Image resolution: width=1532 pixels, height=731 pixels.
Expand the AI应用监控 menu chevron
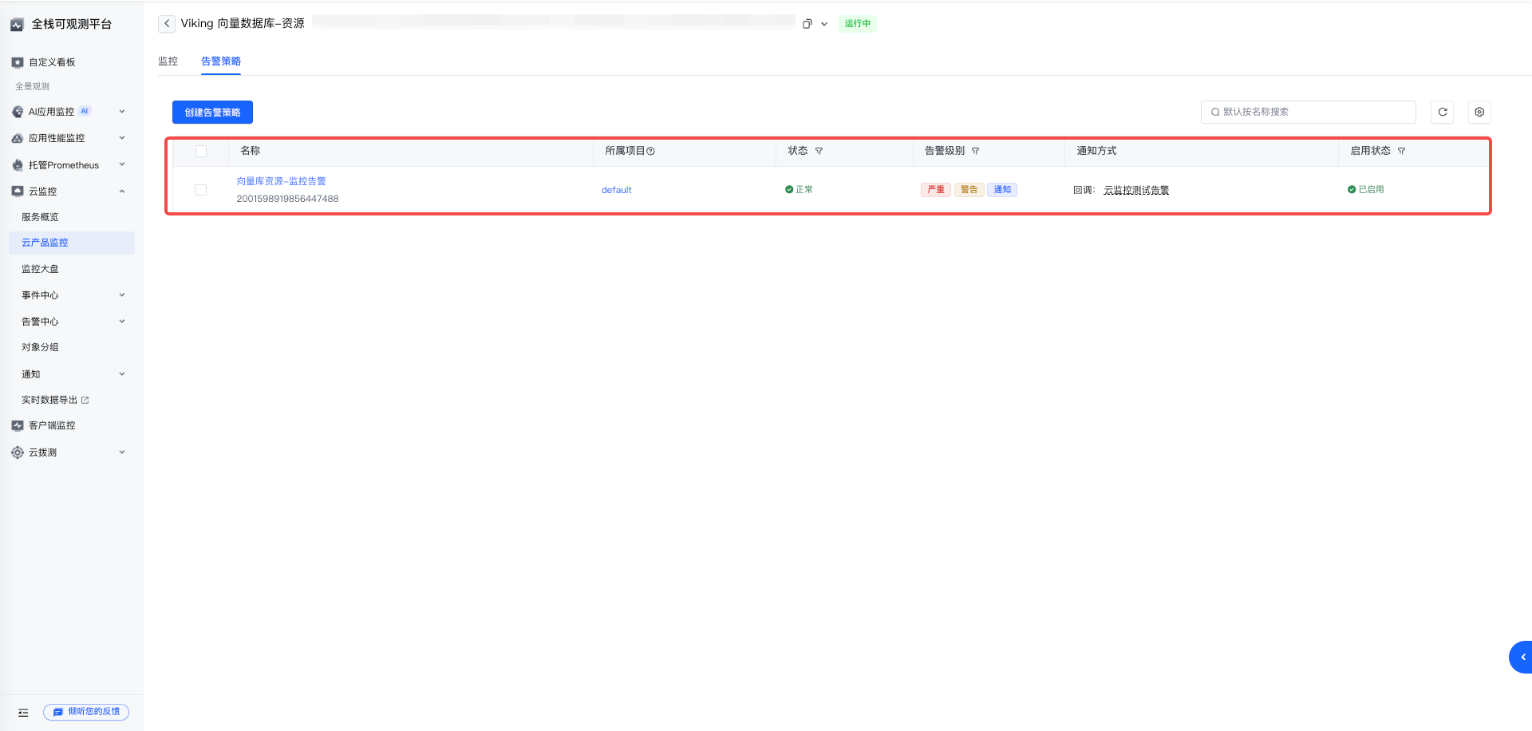[x=122, y=112]
